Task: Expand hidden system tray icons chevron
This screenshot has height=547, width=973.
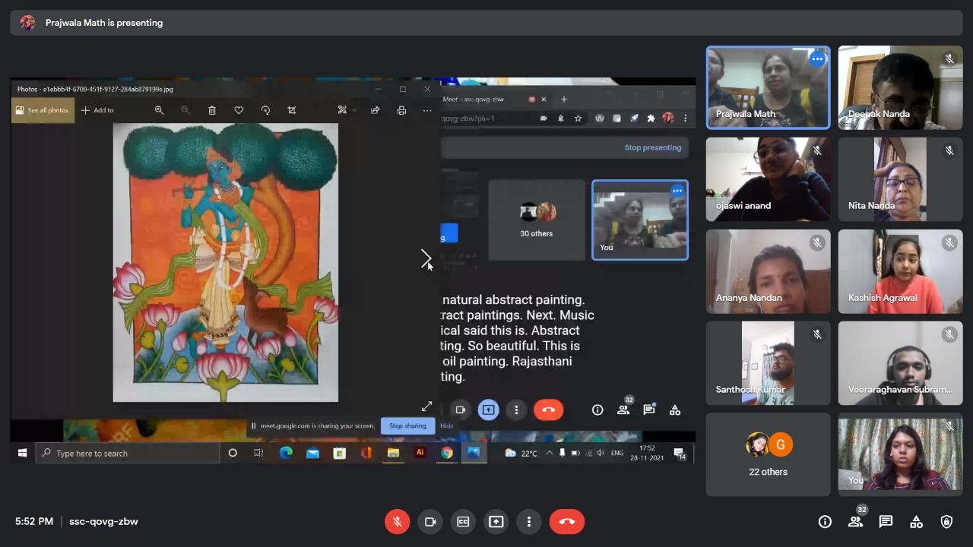Action: coord(550,454)
